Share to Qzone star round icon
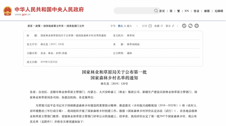 tap(197, 26)
